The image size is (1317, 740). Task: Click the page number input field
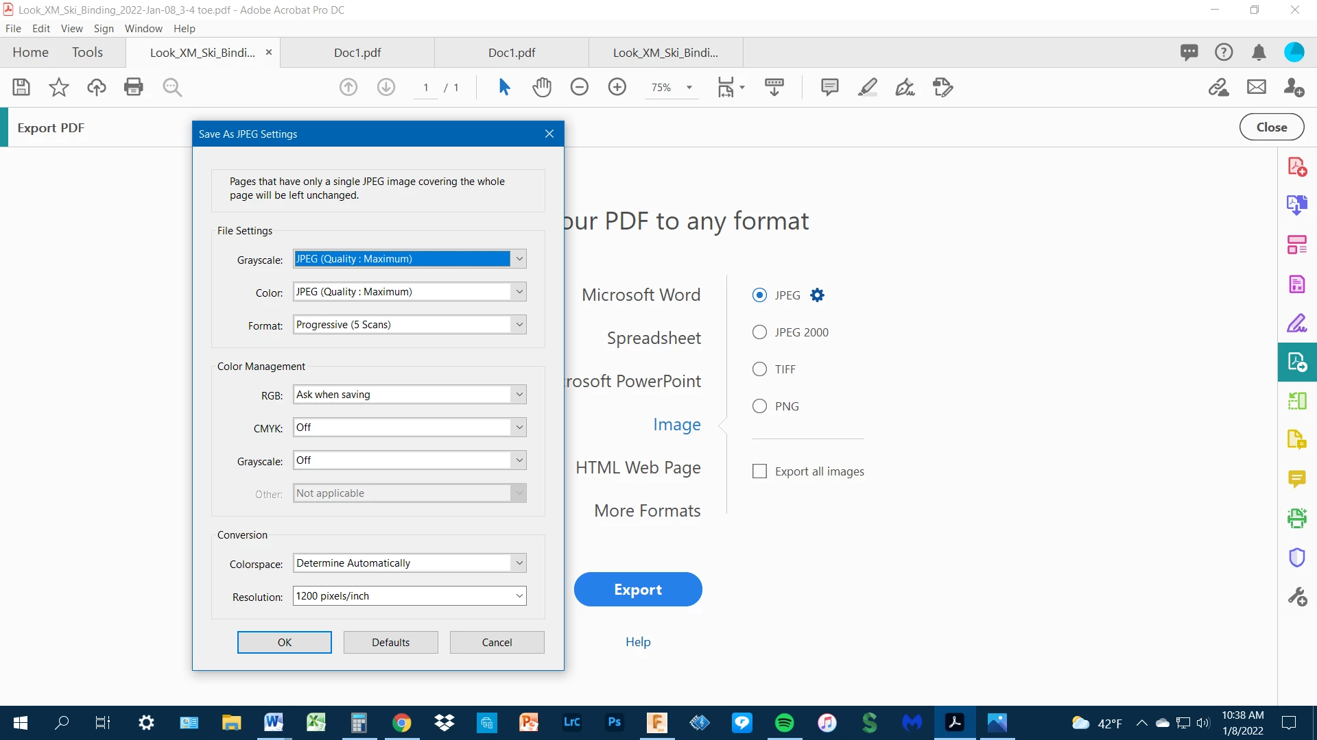(x=426, y=88)
